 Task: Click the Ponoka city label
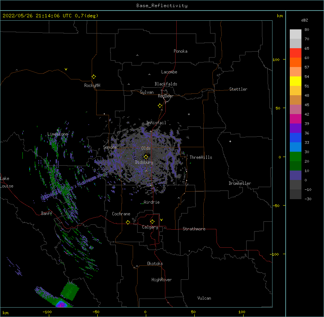coord(180,51)
